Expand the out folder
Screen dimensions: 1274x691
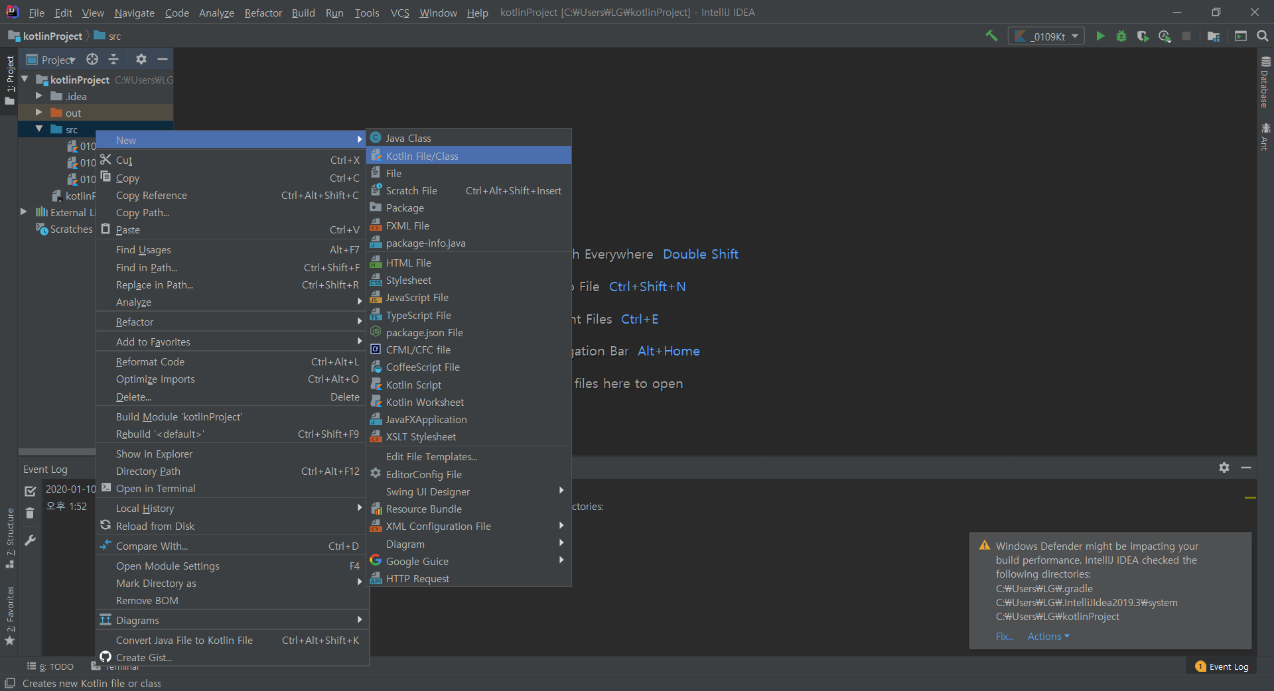pyautogui.click(x=38, y=112)
